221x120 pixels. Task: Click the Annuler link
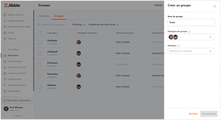pos(193,114)
